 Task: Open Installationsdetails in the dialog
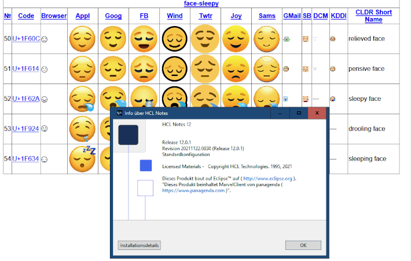(139, 245)
